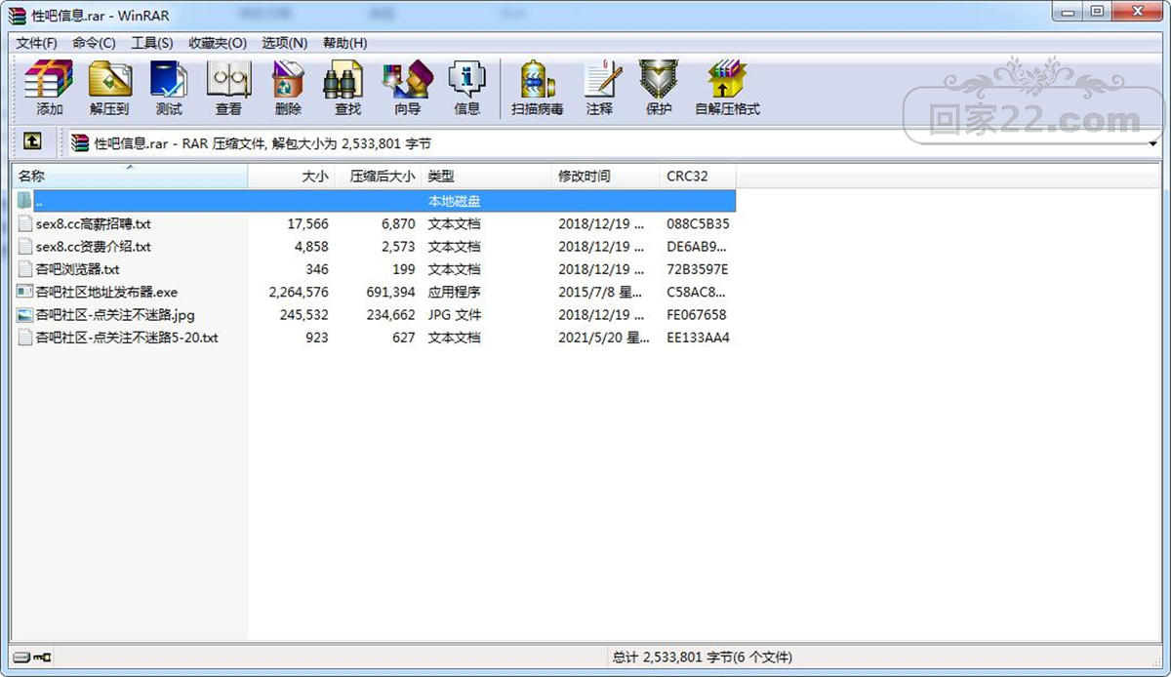Open the 帮助(H) menu

tap(345, 43)
